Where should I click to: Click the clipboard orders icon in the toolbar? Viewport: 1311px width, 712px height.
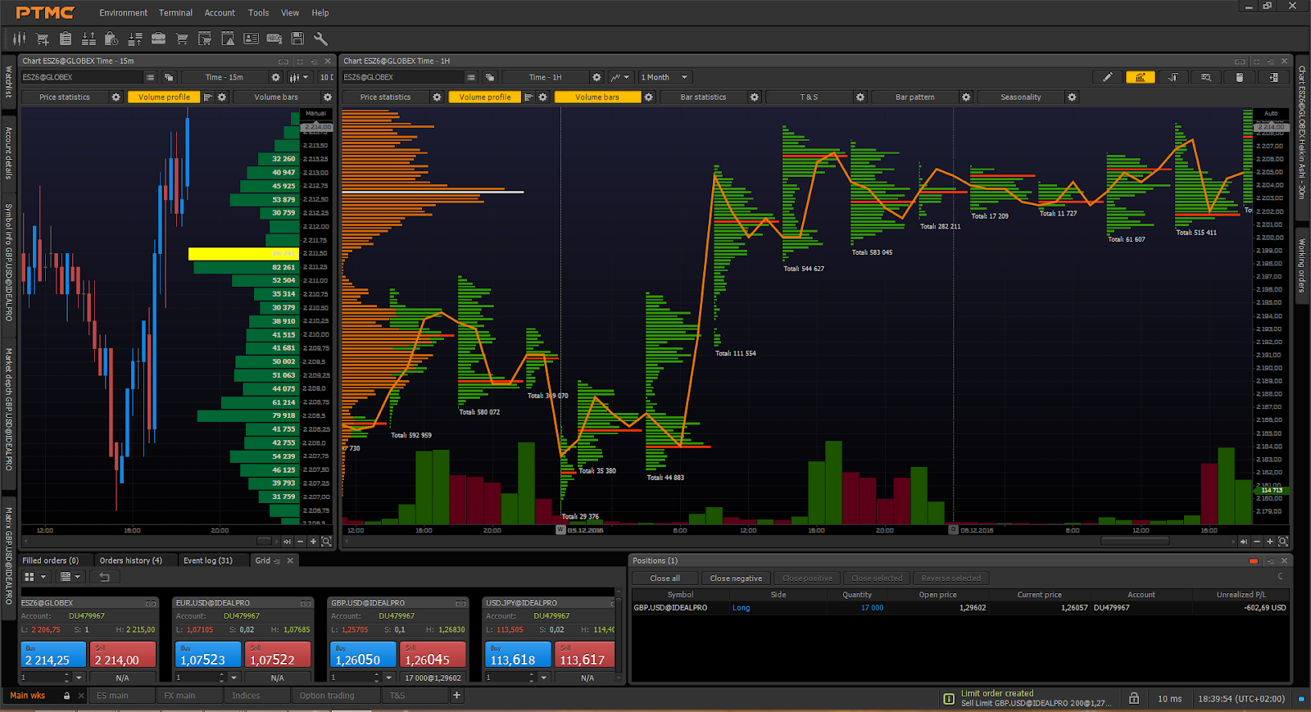[66, 39]
